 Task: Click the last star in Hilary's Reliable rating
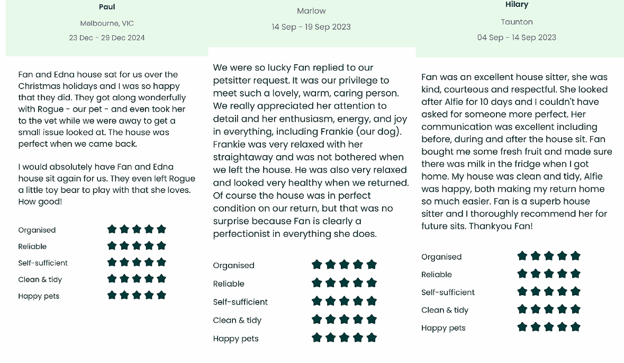(x=575, y=274)
